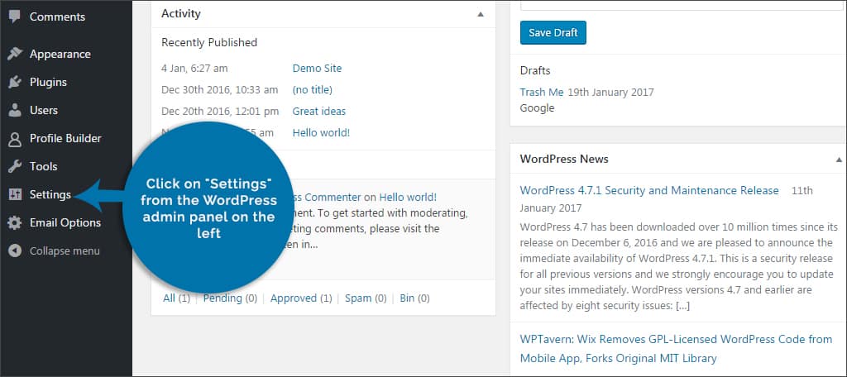Image resolution: width=847 pixels, height=377 pixels.
Task: Filter comments by Approved (1)
Action: (x=301, y=298)
